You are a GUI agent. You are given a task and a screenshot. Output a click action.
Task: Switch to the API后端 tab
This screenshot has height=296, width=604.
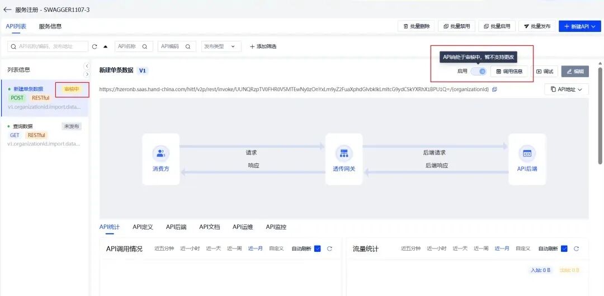[176, 227]
